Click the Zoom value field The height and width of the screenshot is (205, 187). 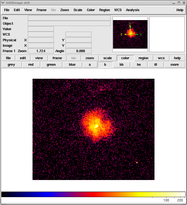pyautogui.click(x=41, y=51)
